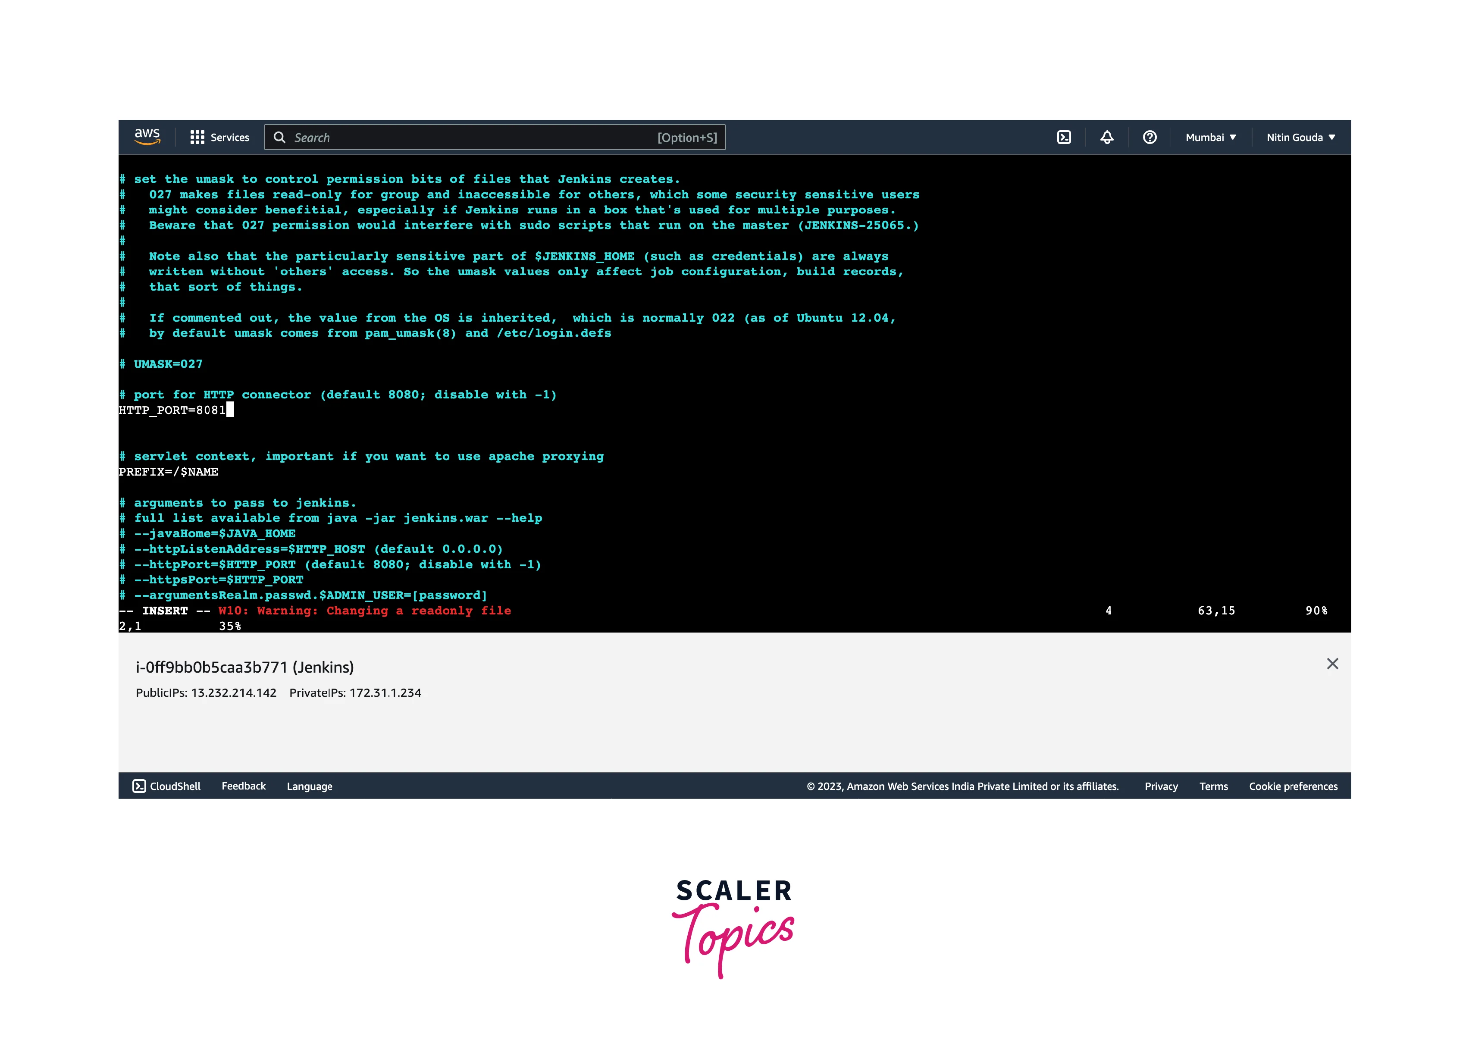The width and height of the screenshot is (1466, 1062).
Task: Click the AWS logo home icon
Action: click(x=147, y=137)
